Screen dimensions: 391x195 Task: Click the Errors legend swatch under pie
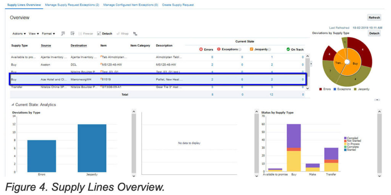pos(321,89)
